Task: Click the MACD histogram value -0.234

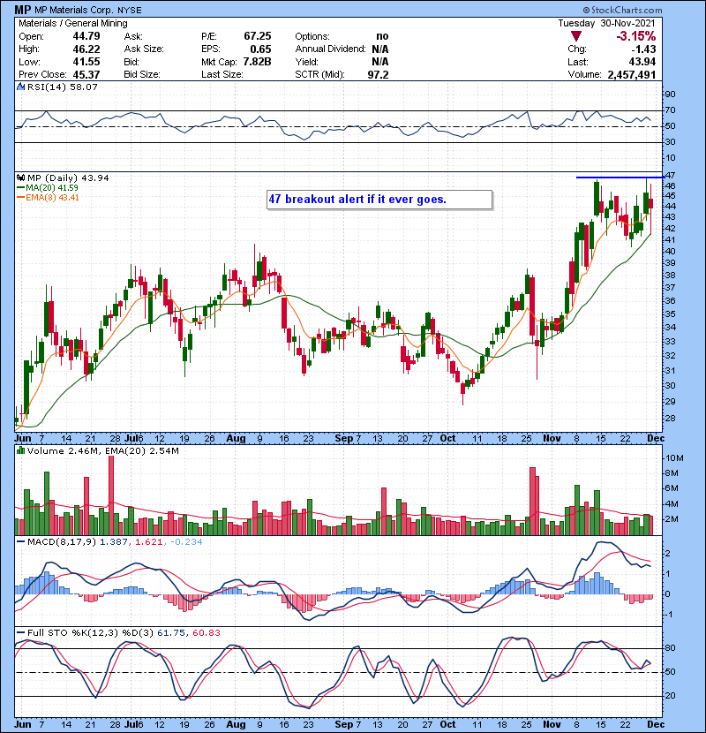Action: (x=186, y=542)
